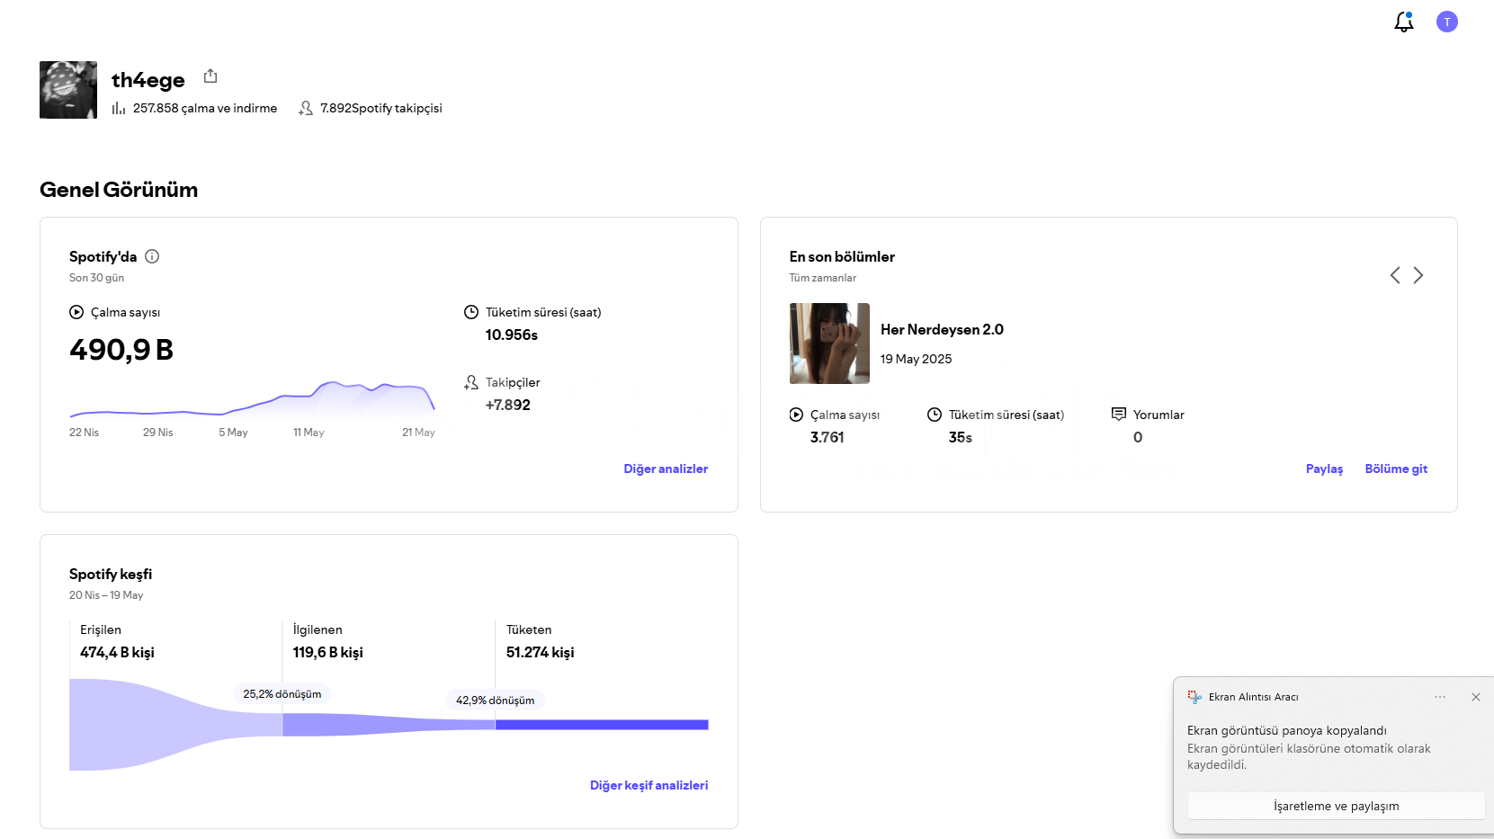This screenshot has height=839, width=1494.
Task: Open Diğer analizler link
Action: [x=666, y=469]
